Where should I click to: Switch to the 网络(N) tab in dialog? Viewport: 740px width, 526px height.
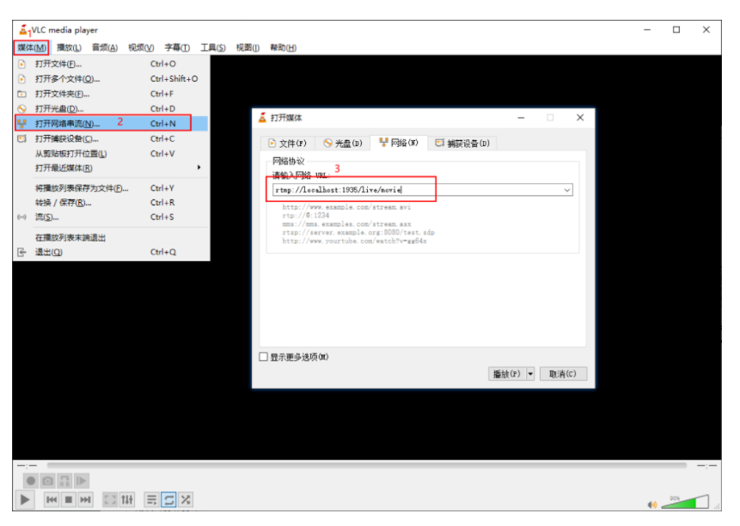[x=399, y=143]
